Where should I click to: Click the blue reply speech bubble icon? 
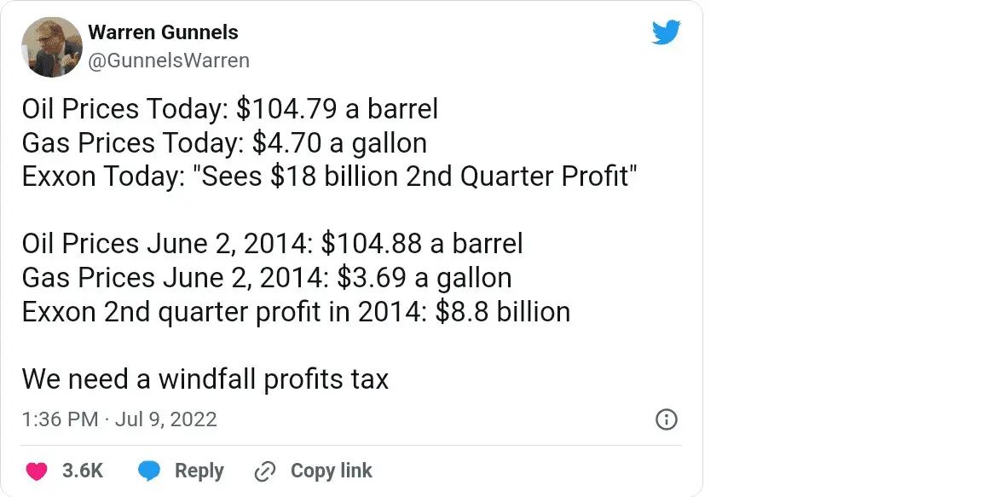pyautogui.click(x=149, y=471)
